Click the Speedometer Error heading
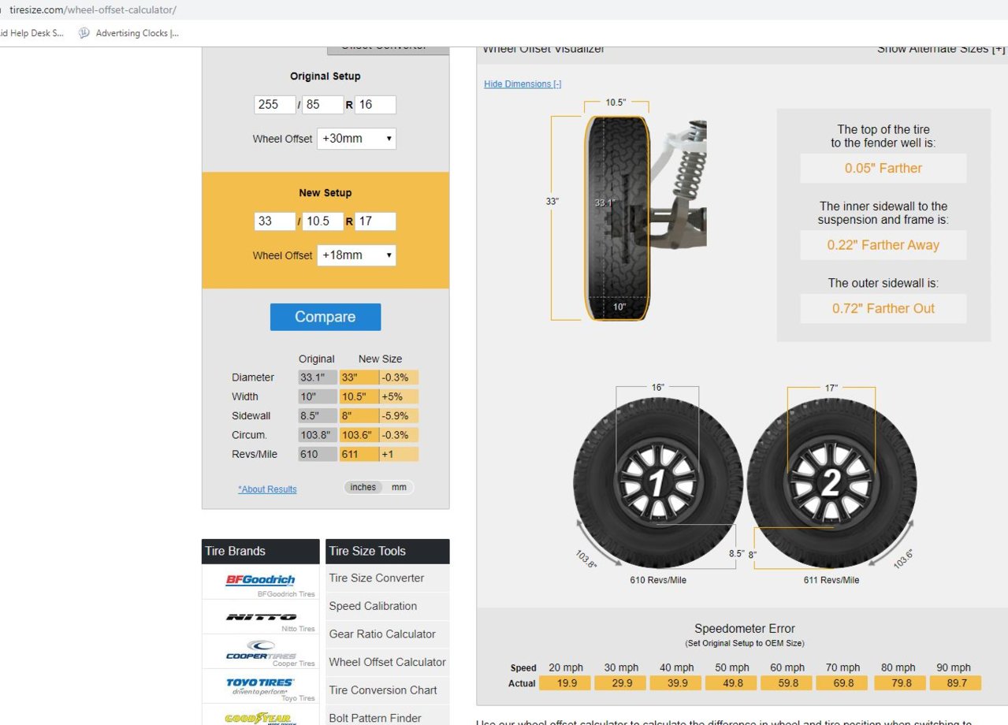Screen dimensions: 1008x725 click(744, 629)
